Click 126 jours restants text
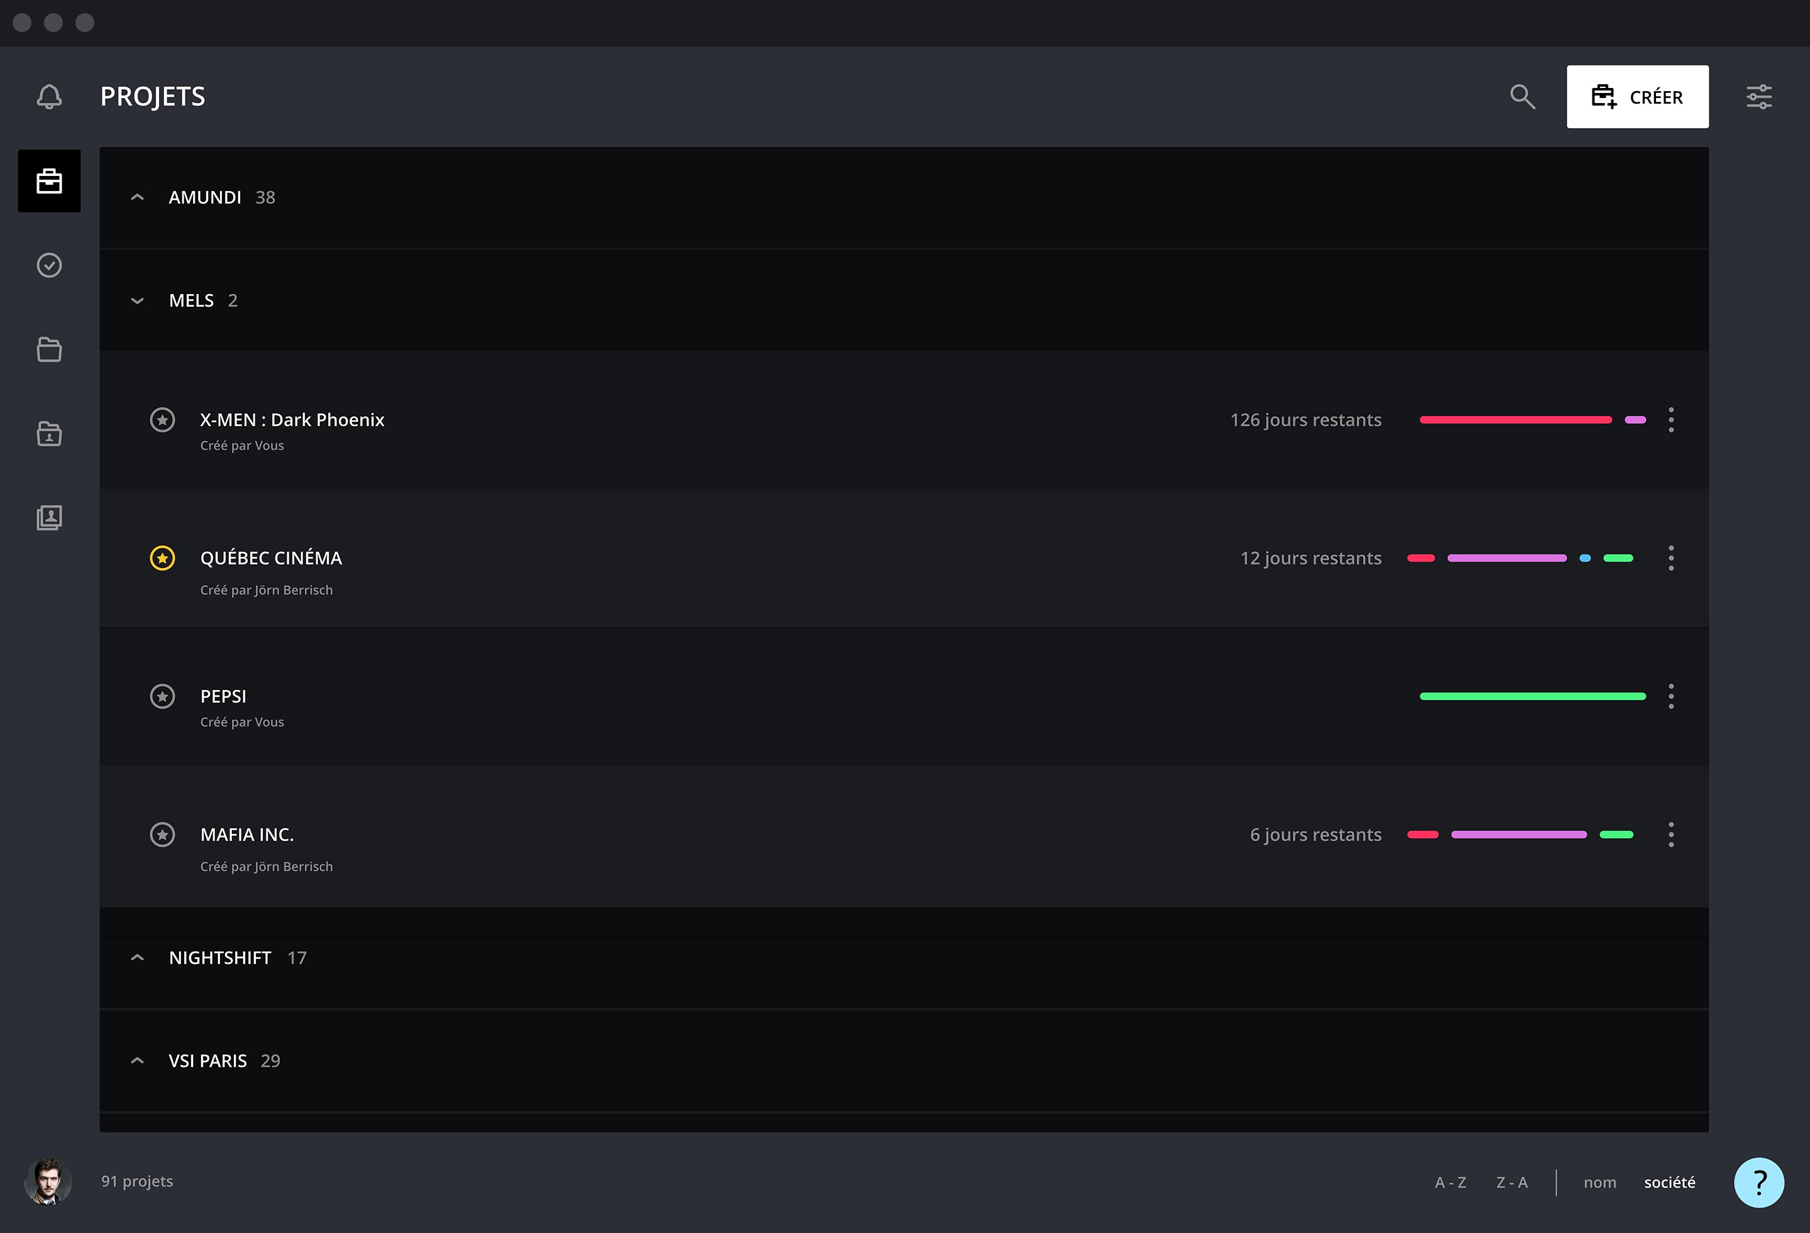The height and width of the screenshot is (1233, 1810). point(1306,420)
